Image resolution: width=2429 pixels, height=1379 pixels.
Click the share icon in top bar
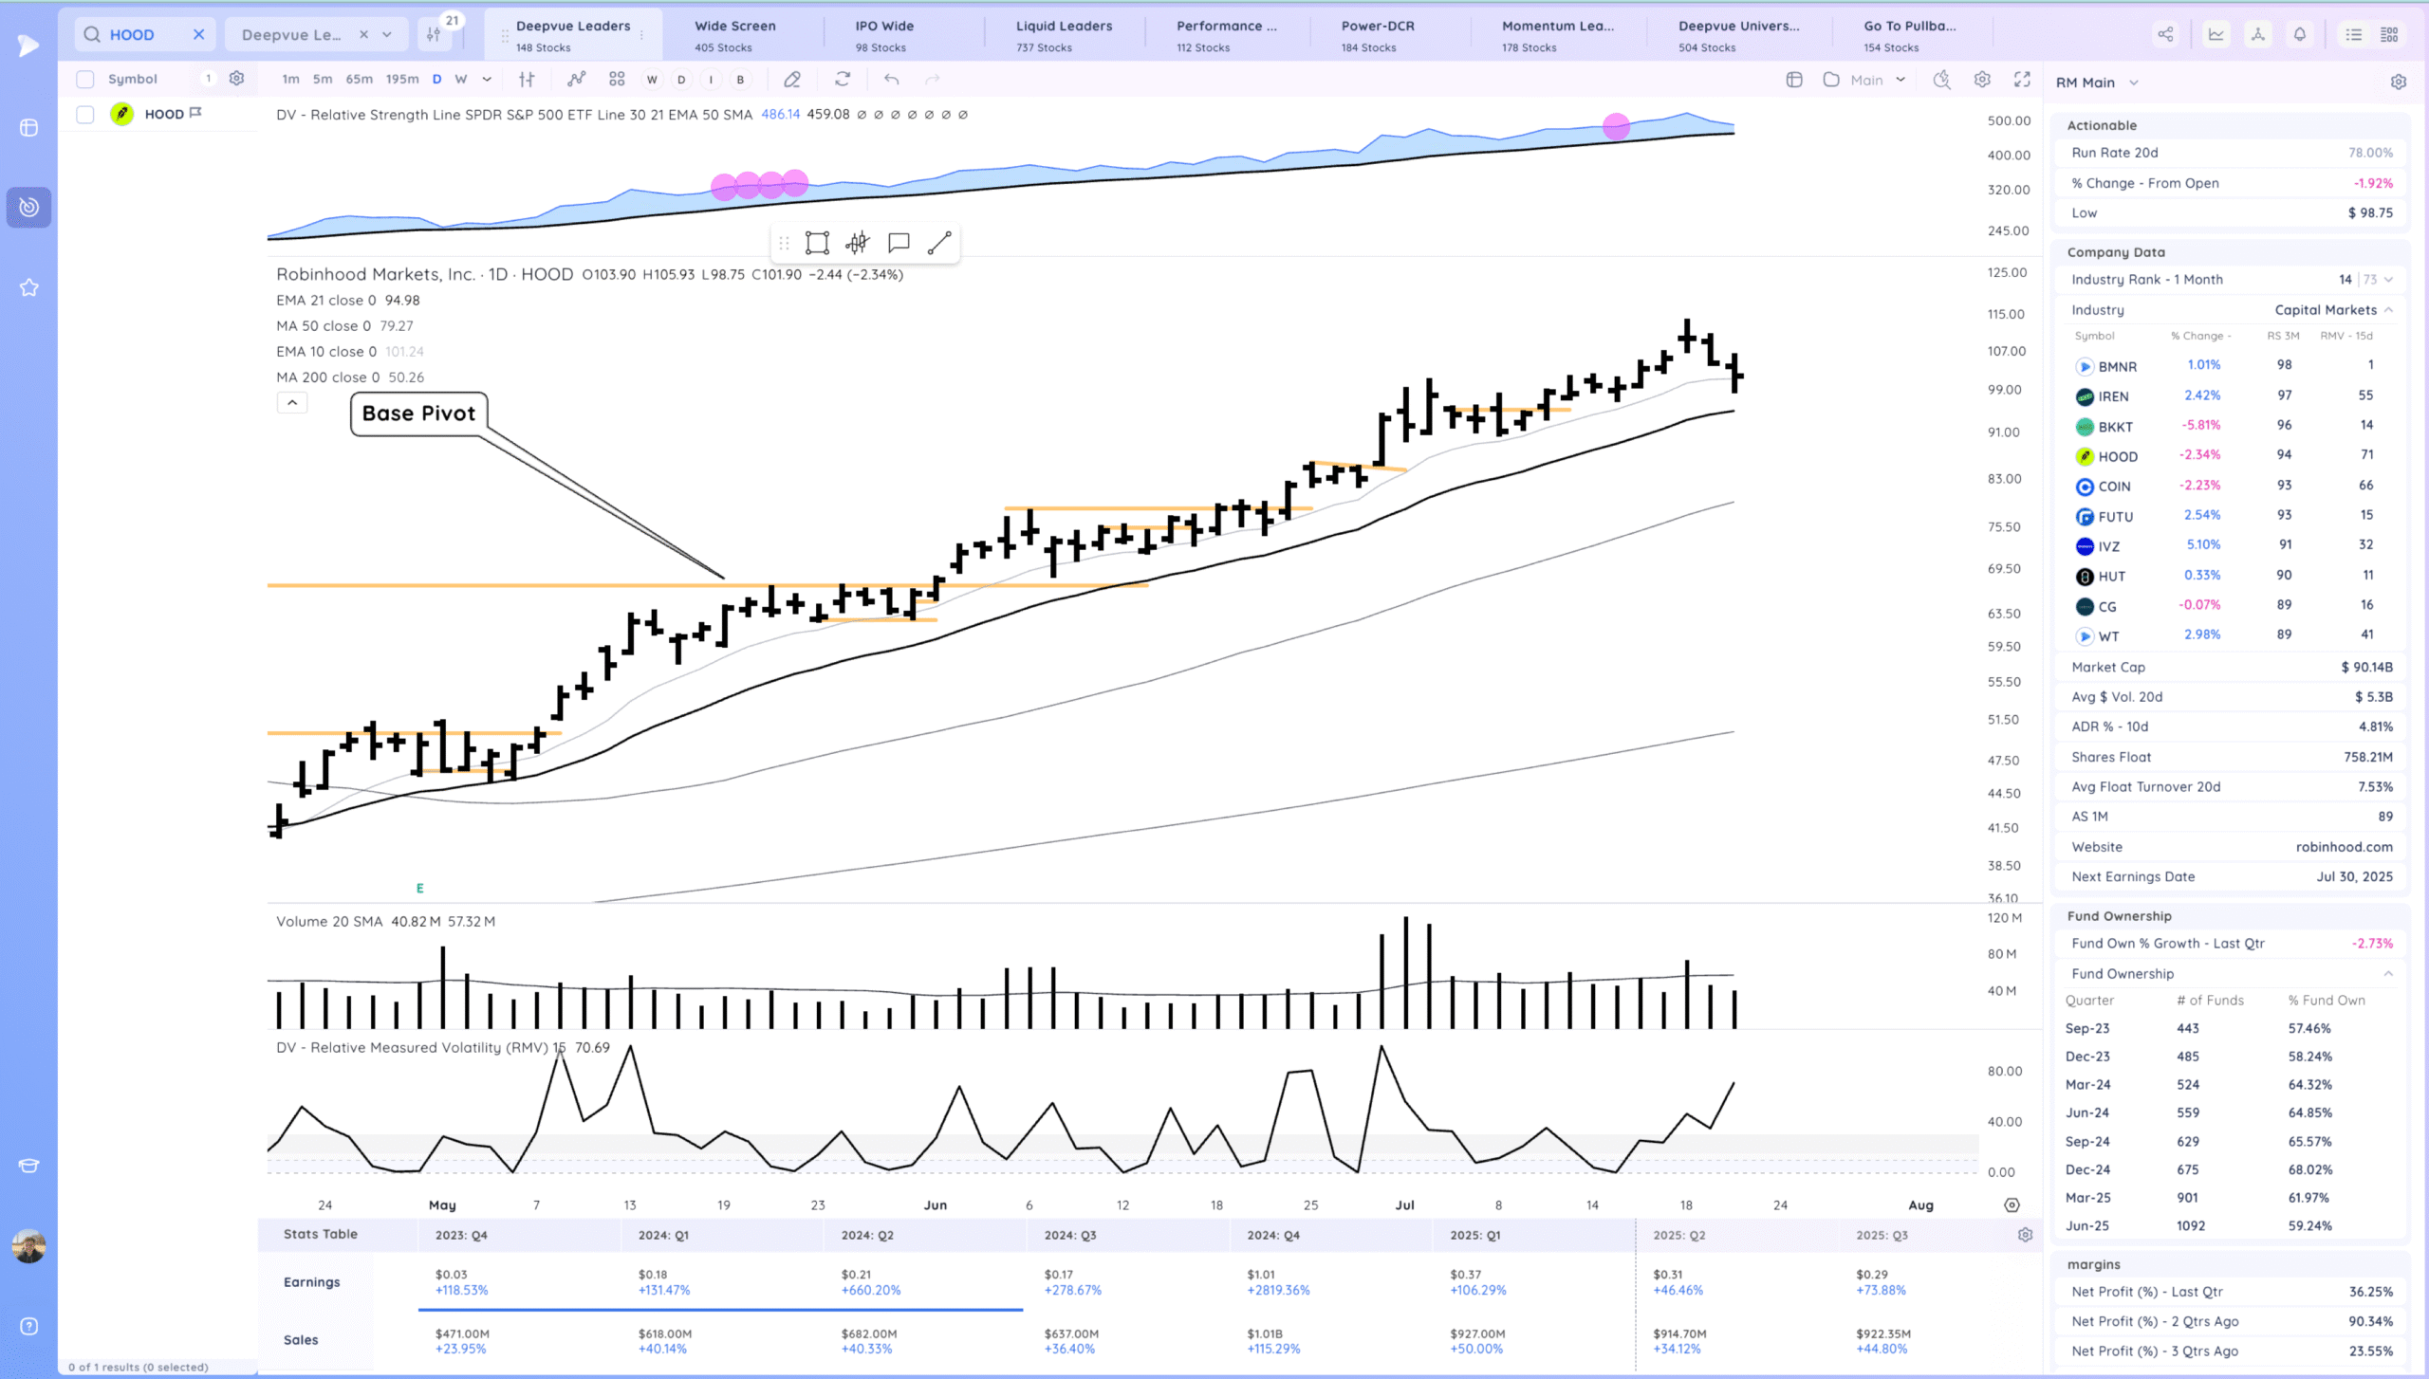(2165, 35)
